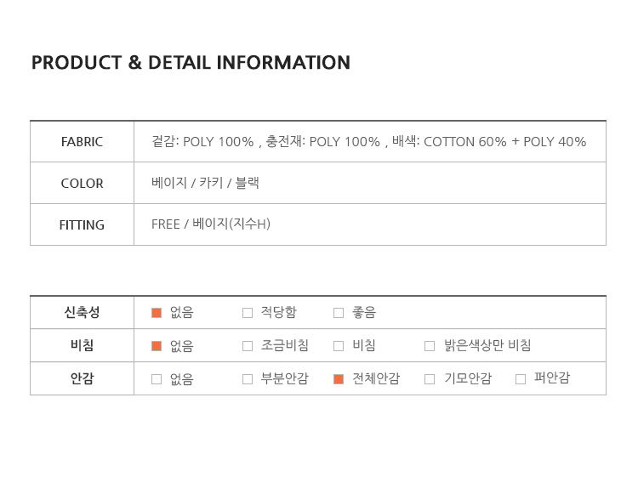Check 없음 checkbox in 신축성 row
The width and height of the screenshot is (638, 477).
[157, 312]
